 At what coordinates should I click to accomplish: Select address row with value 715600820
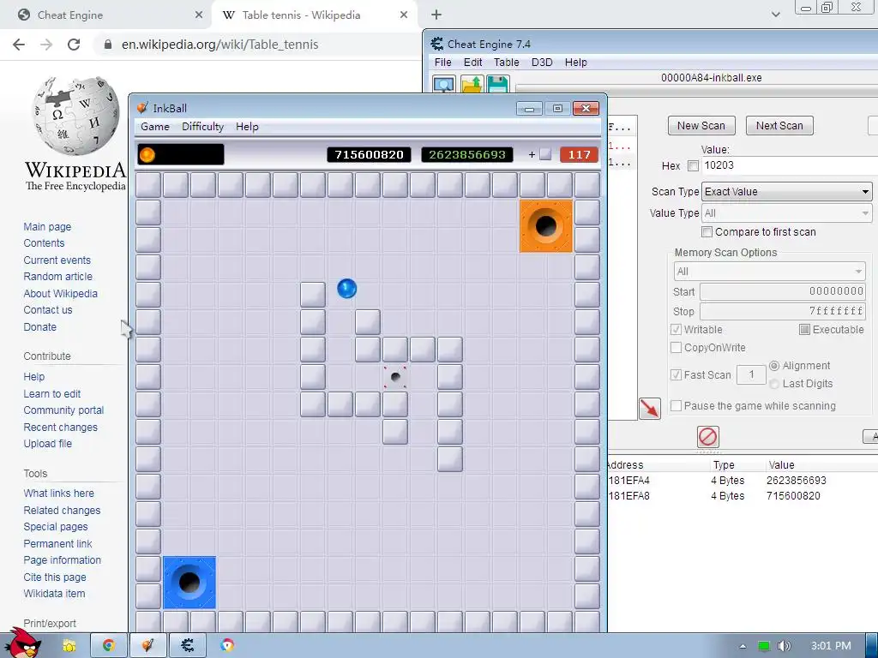[743, 496]
